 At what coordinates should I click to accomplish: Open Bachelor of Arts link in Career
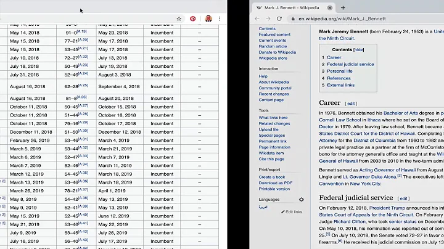click(400, 113)
